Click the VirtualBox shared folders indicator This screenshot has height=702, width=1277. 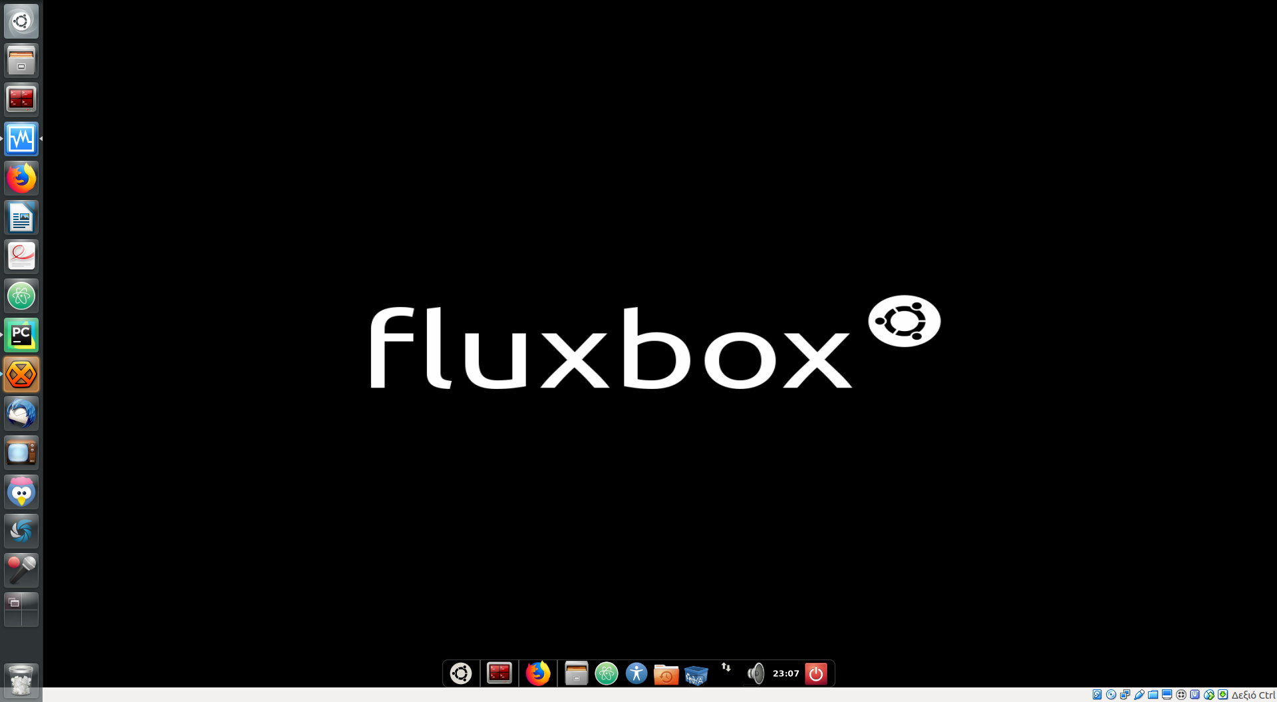1153,695
